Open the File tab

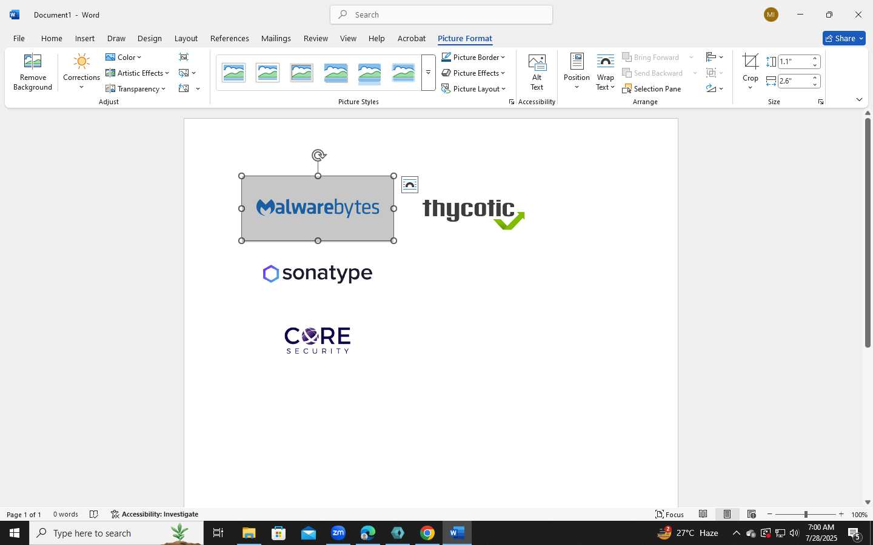(x=19, y=38)
